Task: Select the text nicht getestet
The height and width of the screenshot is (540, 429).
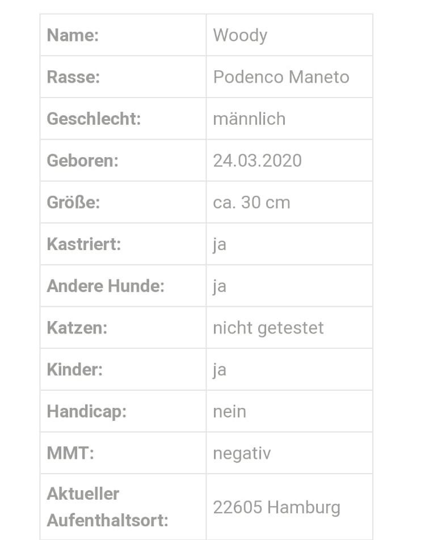Action: click(x=268, y=328)
